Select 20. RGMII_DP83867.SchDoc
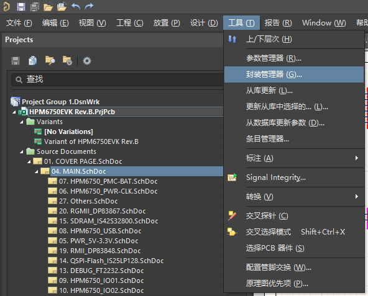Screen dimensions: 368x296 coord(102,211)
